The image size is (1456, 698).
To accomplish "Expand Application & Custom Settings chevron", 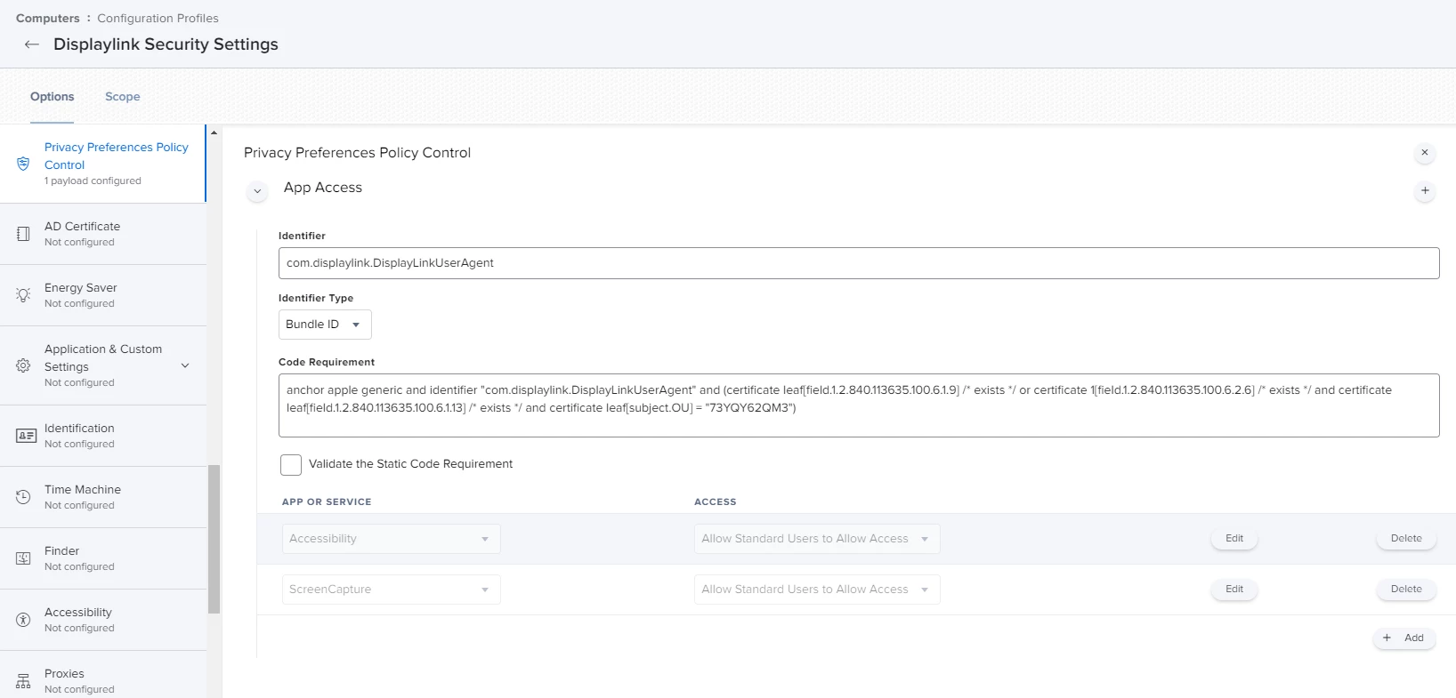I will tap(185, 365).
